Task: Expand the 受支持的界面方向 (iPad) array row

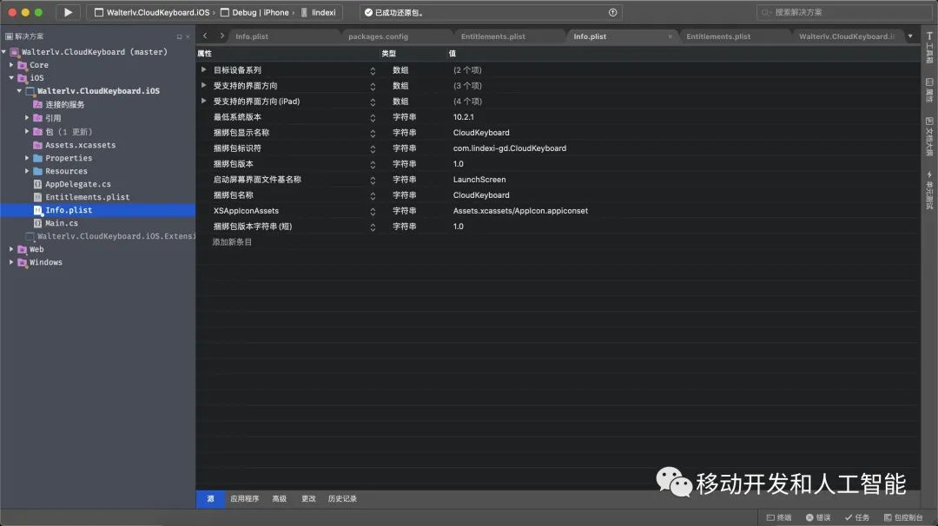Action: [x=204, y=101]
